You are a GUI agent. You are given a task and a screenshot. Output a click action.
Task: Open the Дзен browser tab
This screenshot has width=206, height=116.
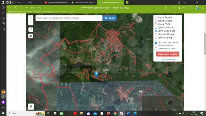tap(30, 2)
